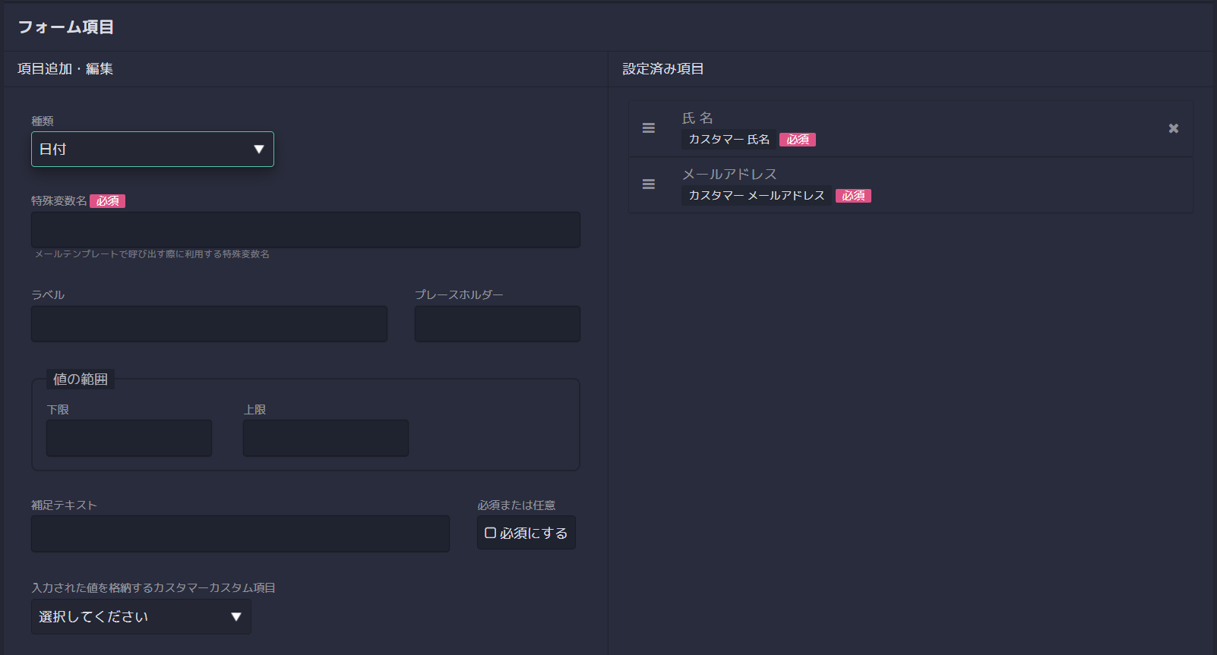This screenshot has width=1217, height=655.
Task: Click the drag handle for メールアドレス item
Action: [648, 184]
